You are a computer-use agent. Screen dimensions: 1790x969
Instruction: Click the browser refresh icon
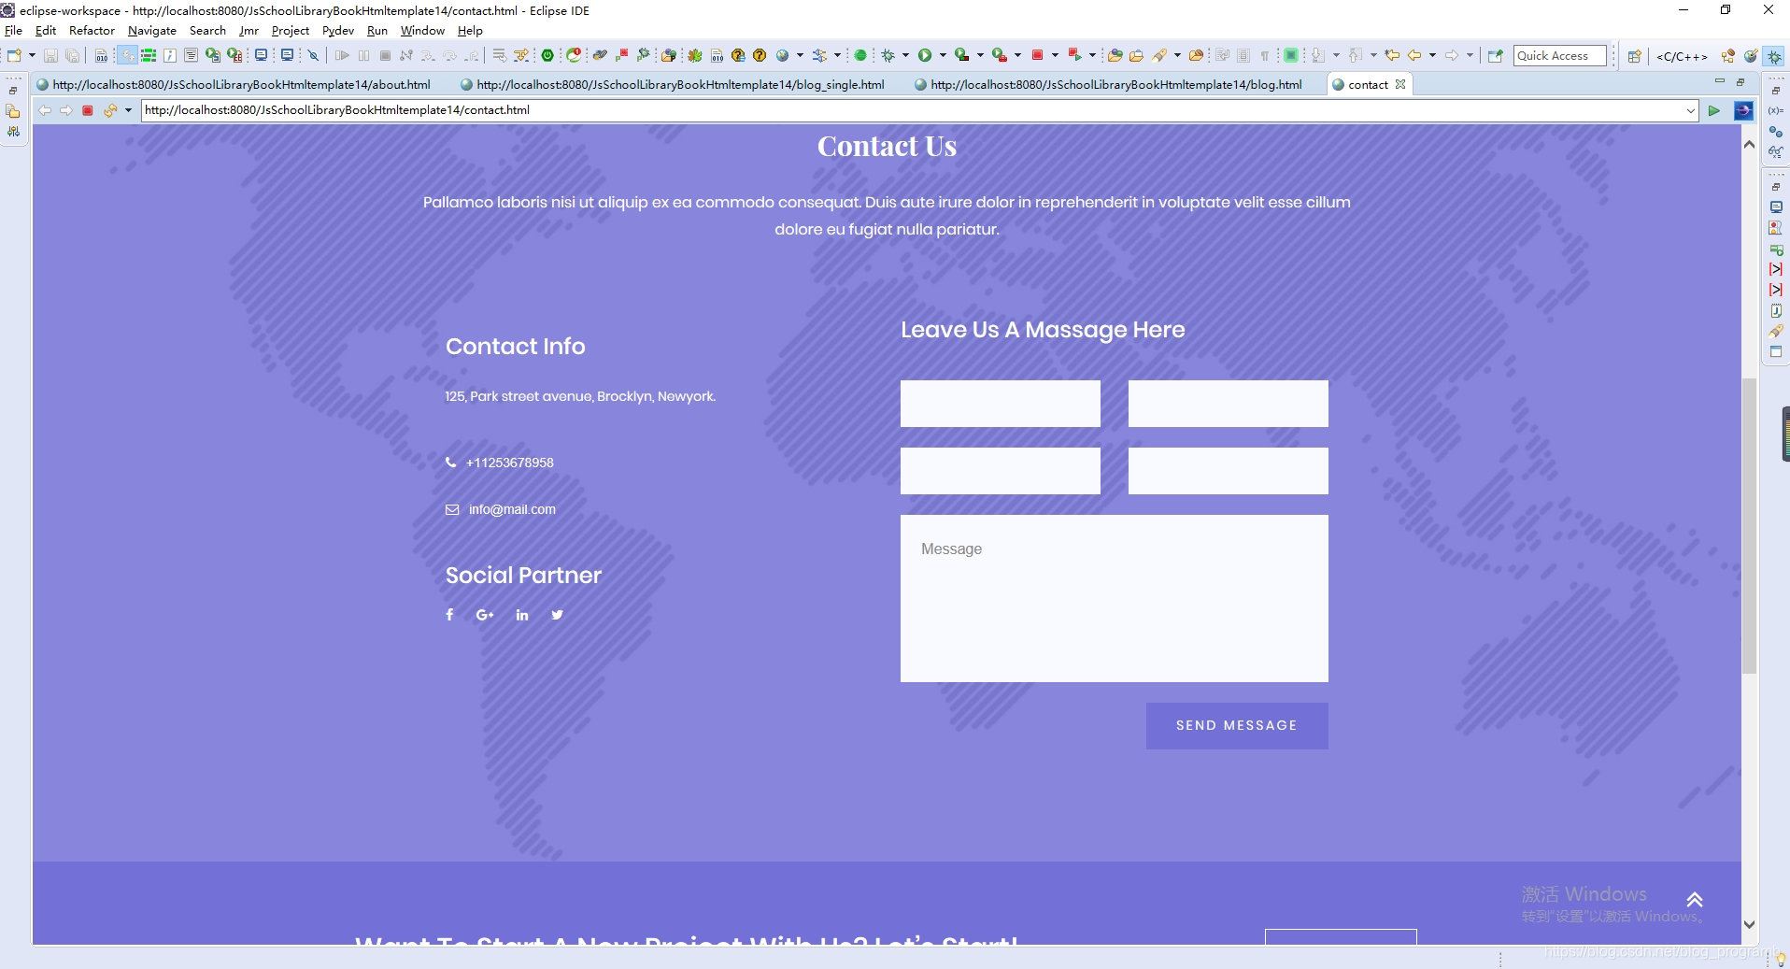click(x=110, y=110)
